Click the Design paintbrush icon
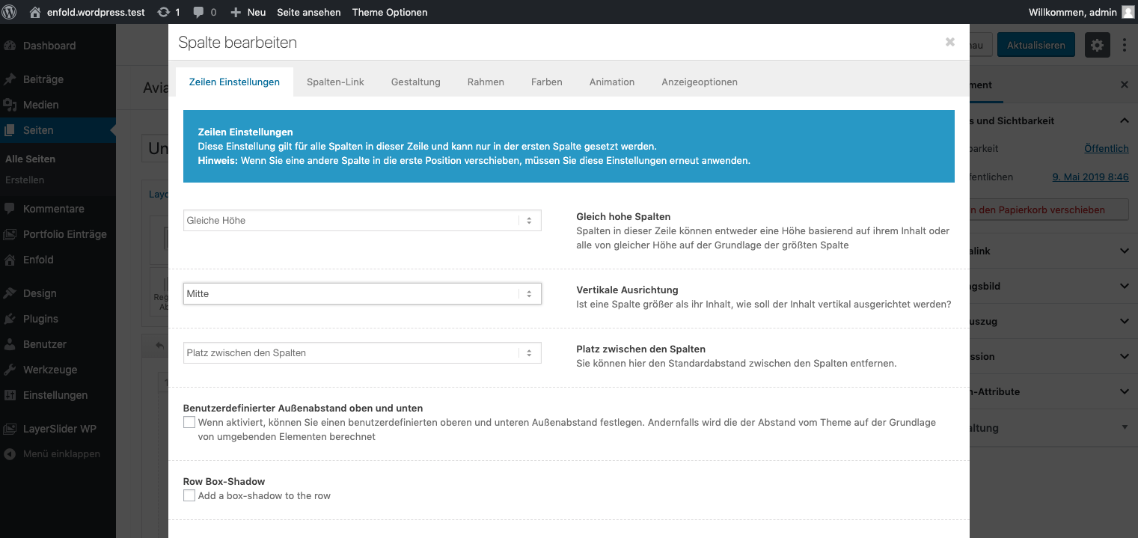This screenshot has width=1138, height=538. (x=10, y=293)
